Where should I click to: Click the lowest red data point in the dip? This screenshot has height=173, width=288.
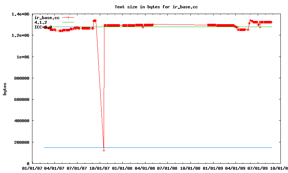pos(104,150)
